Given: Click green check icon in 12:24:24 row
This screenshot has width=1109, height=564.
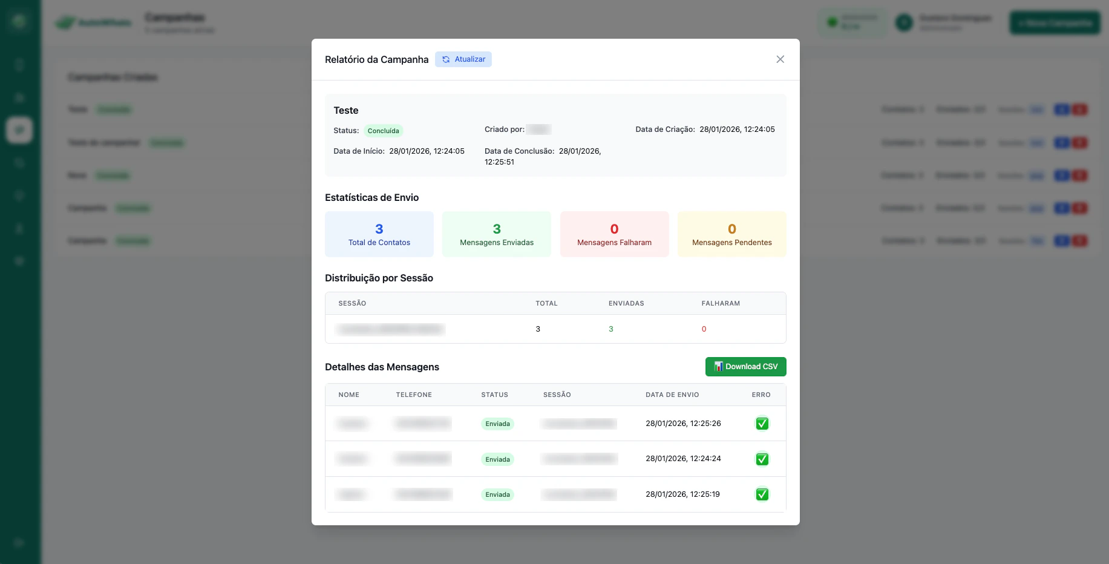Looking at the screenshot, I should tap(762, 459).
